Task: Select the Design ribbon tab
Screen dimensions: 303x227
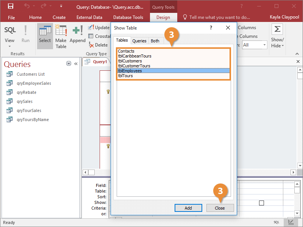Action: (163, 17)
